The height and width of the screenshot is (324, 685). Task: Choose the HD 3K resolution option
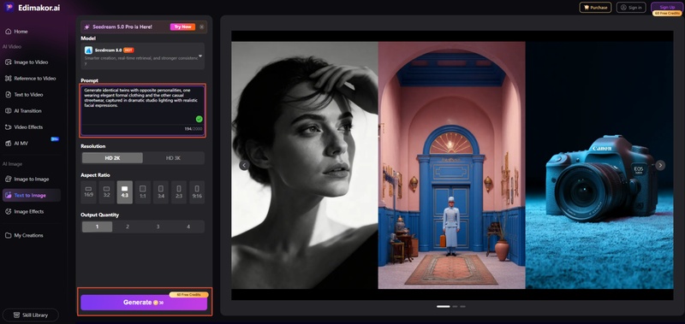click(174, 158)
